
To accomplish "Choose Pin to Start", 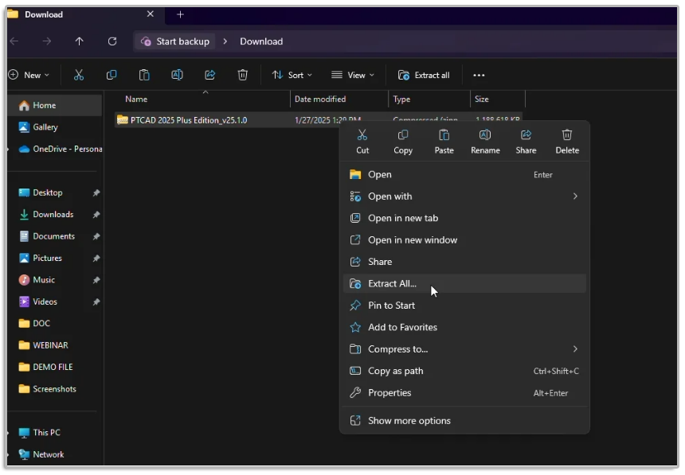I will pos(464,306).
